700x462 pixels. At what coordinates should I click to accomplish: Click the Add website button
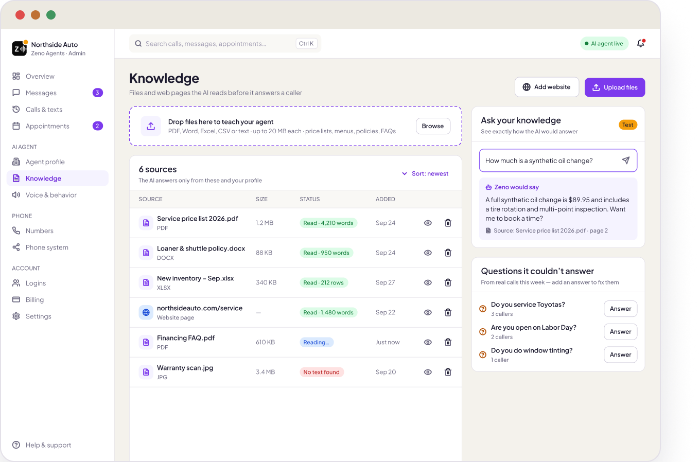click(547, 87)
